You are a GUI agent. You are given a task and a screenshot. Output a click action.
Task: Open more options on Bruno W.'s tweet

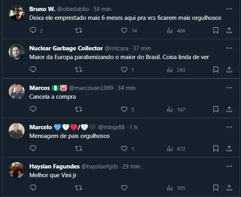(x=229, y=9)
